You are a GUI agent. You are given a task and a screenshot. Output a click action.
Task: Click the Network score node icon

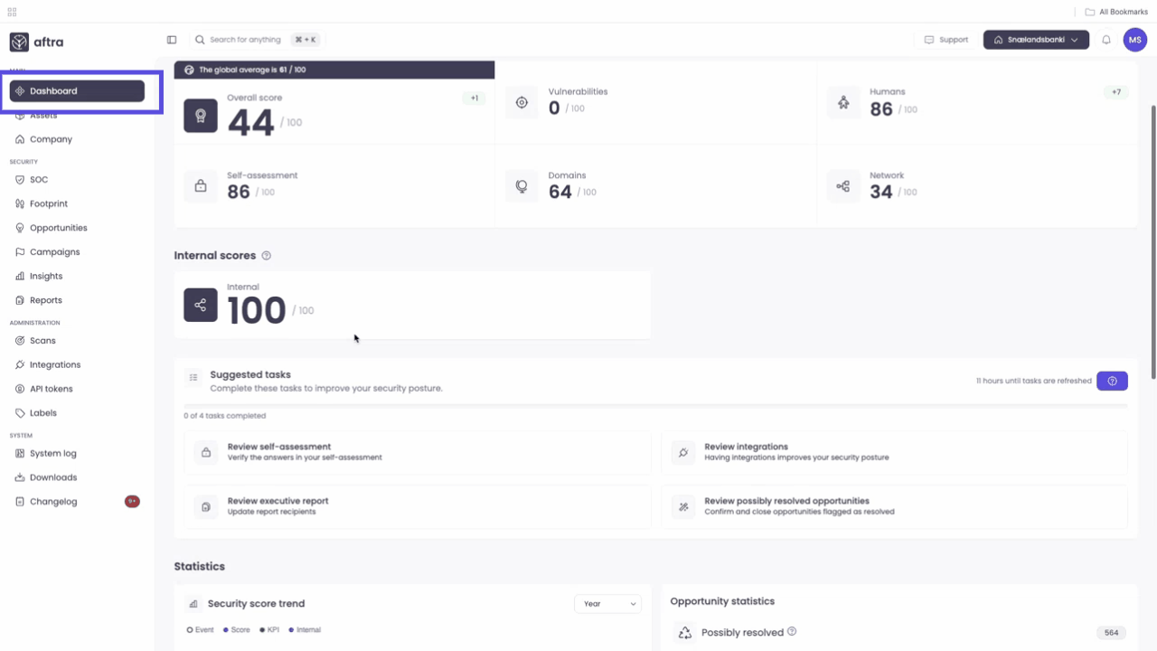(843, 185)
